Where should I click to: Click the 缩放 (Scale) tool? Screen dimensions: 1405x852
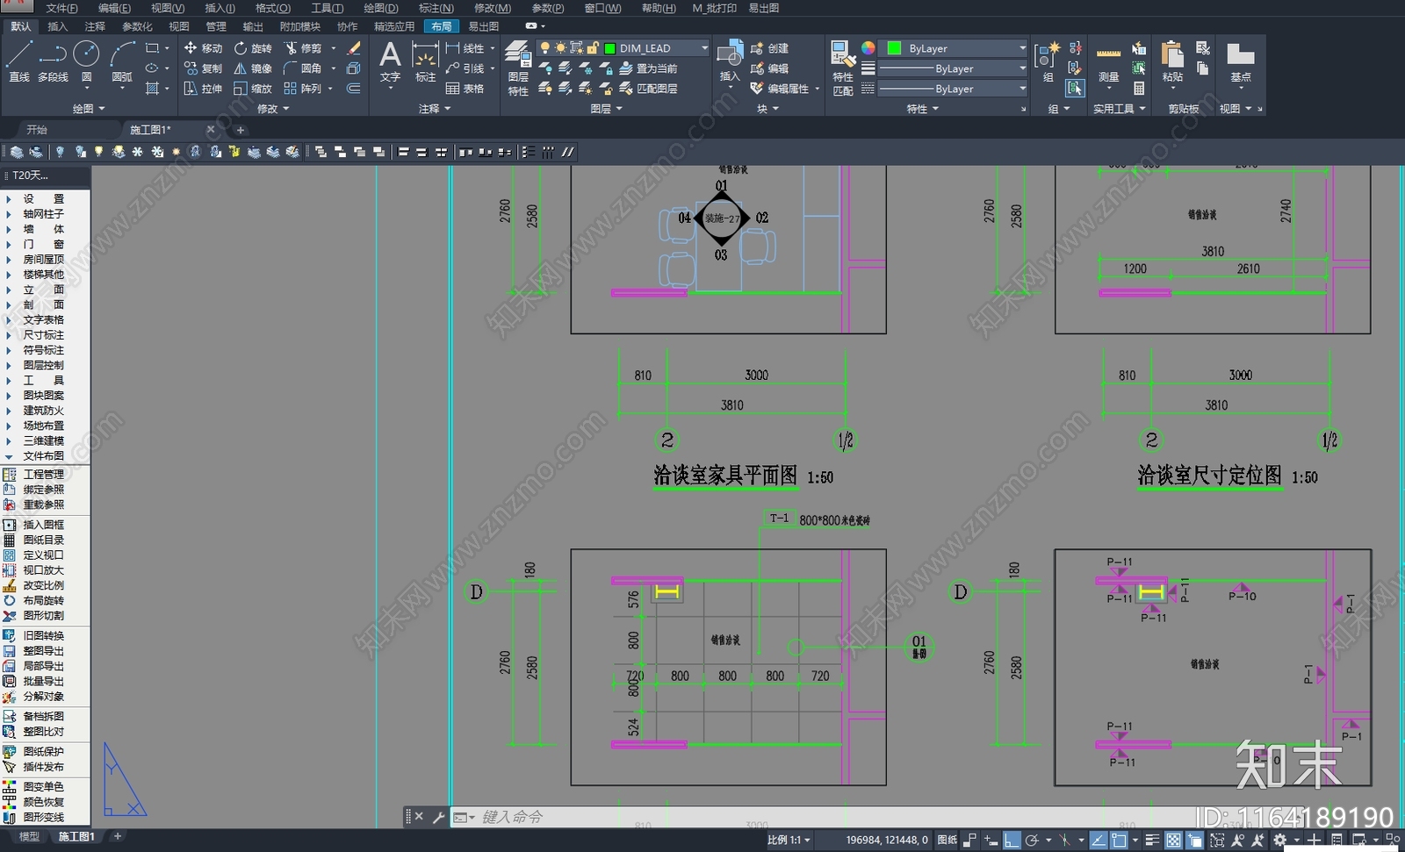point(253,89)
